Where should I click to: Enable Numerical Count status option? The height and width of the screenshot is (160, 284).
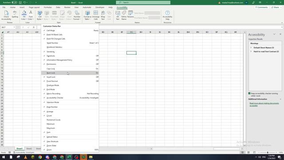(x=70, y=120)
